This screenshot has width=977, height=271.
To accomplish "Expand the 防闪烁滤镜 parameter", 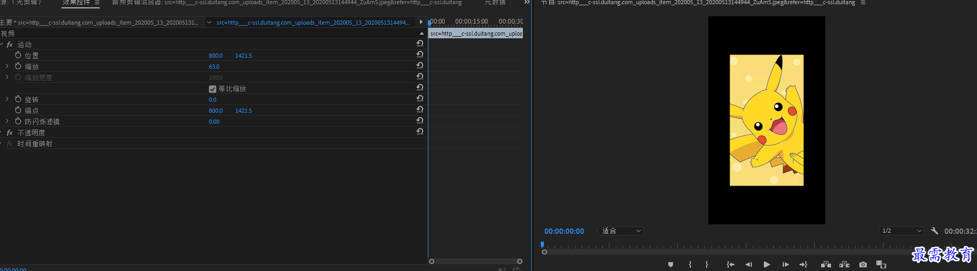I will coord(7,121).
